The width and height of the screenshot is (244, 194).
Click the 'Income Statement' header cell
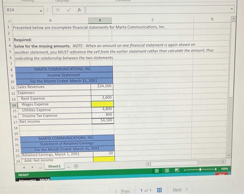tap(64, 75)
